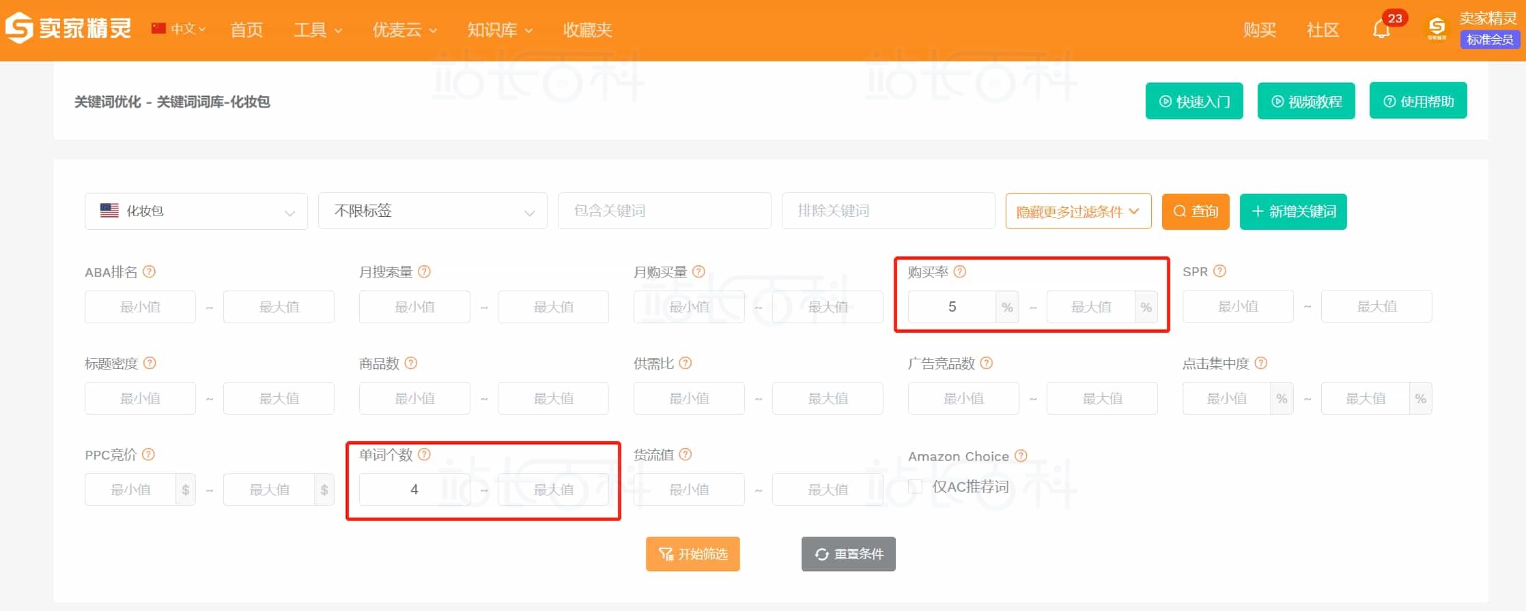The image size is (1526, 611).
Task: Expand the 知识库 menu
Action: pos(500,29)
